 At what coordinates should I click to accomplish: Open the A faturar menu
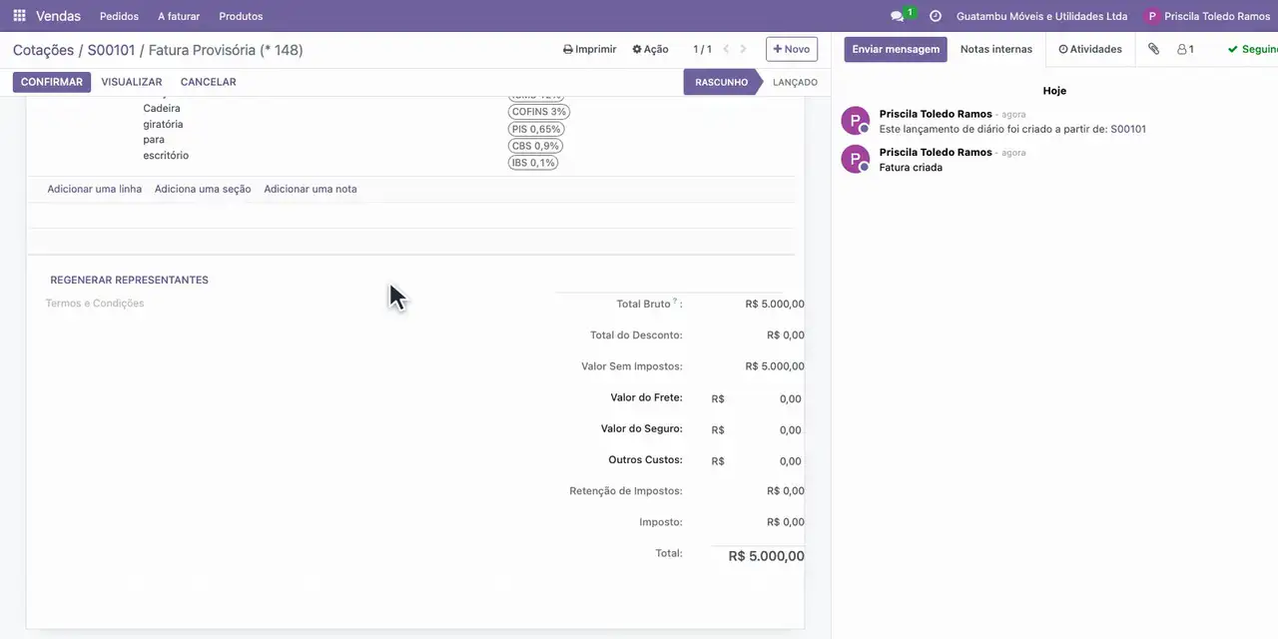179,16
